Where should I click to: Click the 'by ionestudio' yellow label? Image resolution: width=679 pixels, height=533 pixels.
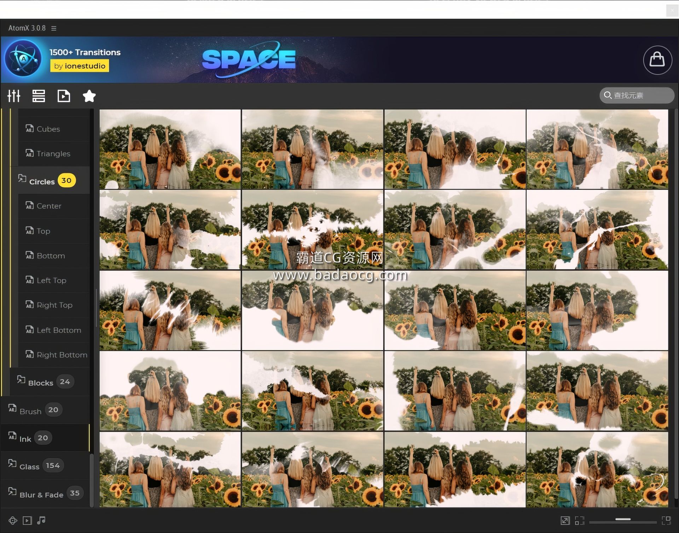[80, 66]
